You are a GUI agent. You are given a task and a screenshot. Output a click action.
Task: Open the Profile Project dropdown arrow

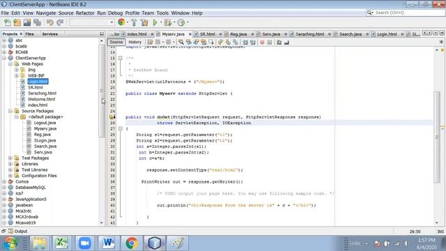[187, 22]
